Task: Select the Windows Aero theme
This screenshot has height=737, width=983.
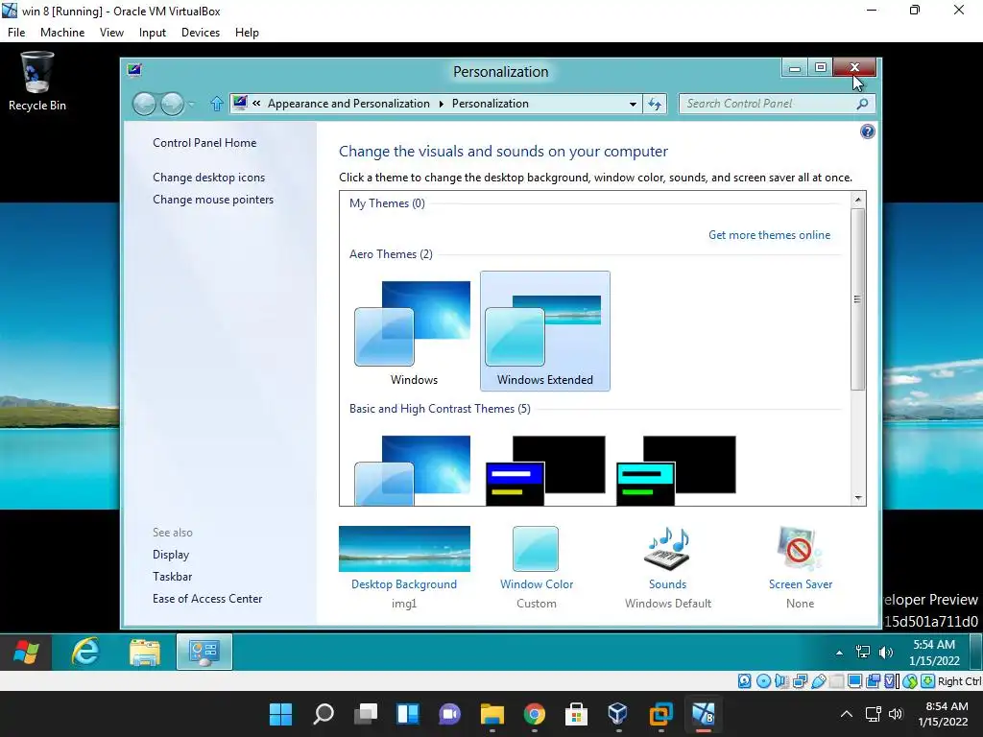Action: click(x=414, y=332)
